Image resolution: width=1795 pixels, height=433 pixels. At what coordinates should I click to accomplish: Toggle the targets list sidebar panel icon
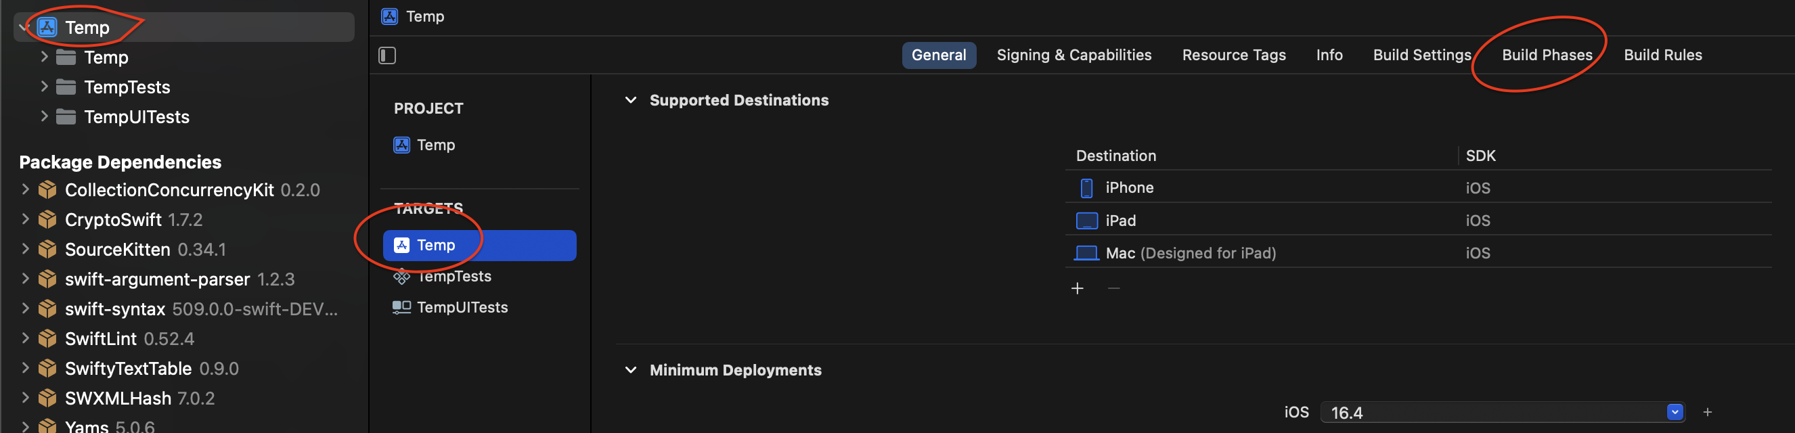(x=386, y=55)
